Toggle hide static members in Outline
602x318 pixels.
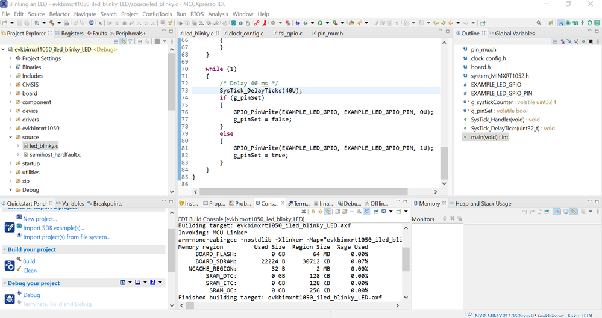tap(576, 41)
